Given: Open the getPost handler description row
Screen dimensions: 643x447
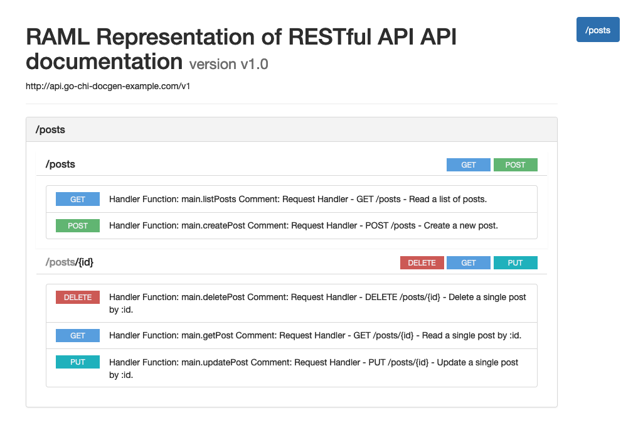Looking at the screenshot, I should click(x=292, y=336).
